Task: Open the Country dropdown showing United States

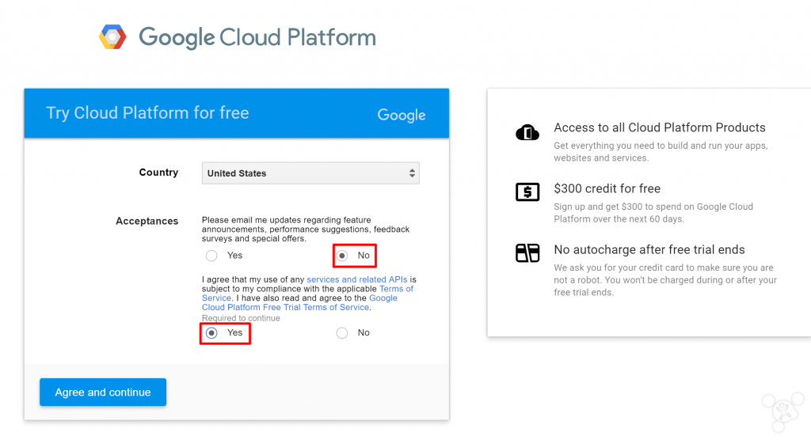Action: [x=310, y=173]
